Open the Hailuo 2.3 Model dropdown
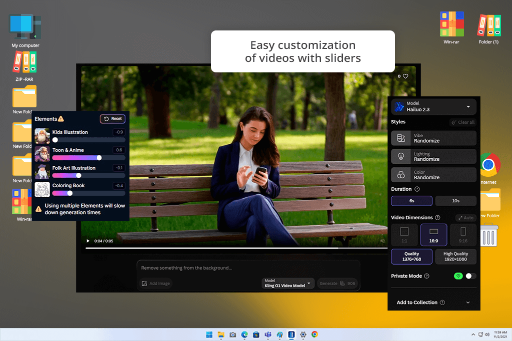 (x=433, y=107)
